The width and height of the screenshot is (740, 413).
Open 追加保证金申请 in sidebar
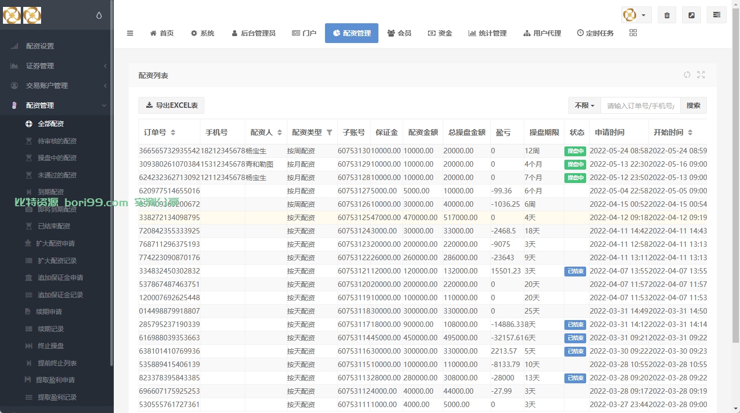click(60, 277)
